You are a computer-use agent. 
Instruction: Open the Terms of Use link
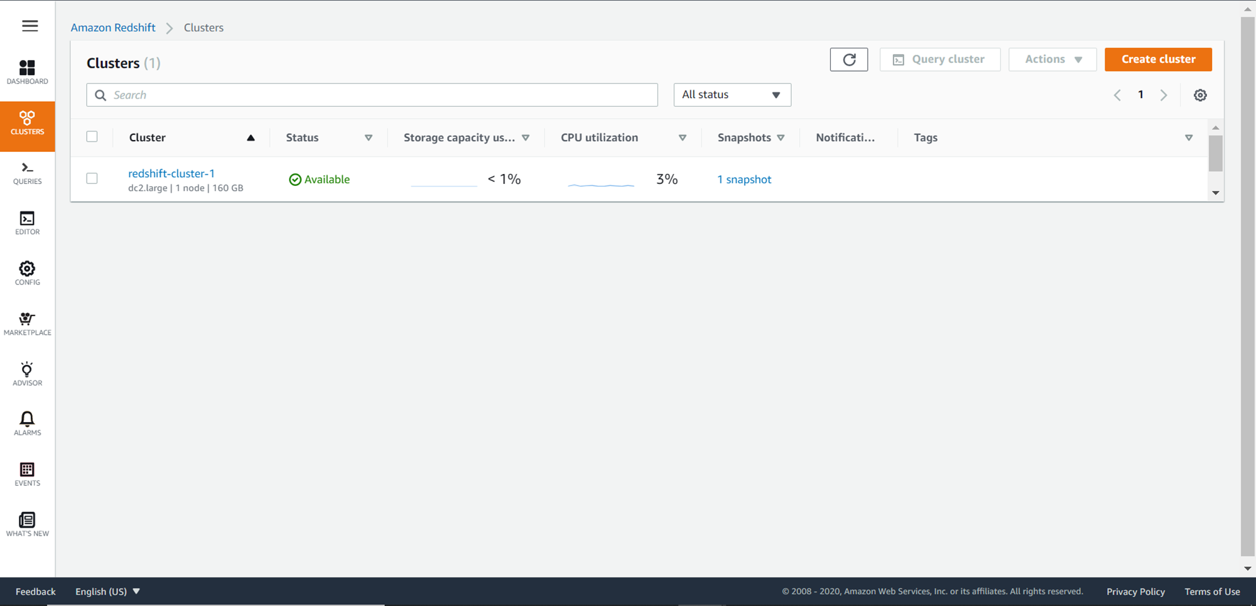point(1212,592)
